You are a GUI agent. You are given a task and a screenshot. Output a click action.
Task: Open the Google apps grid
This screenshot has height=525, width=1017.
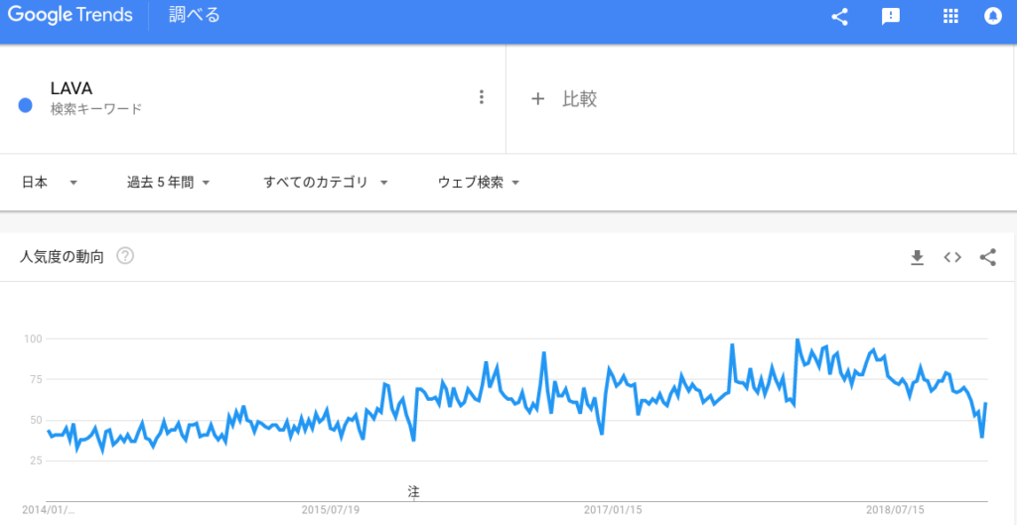[x=950, y=17]
